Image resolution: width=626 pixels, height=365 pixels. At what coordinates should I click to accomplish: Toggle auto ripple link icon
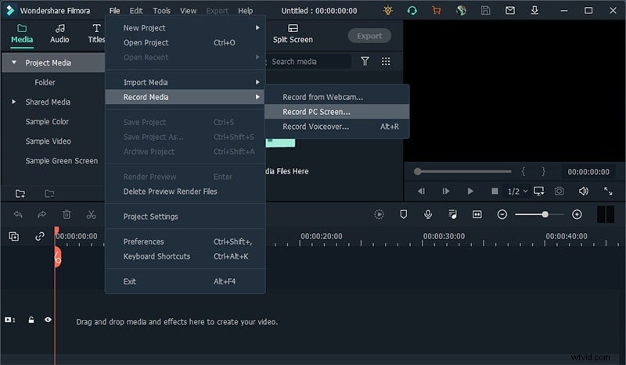[40, 237]
